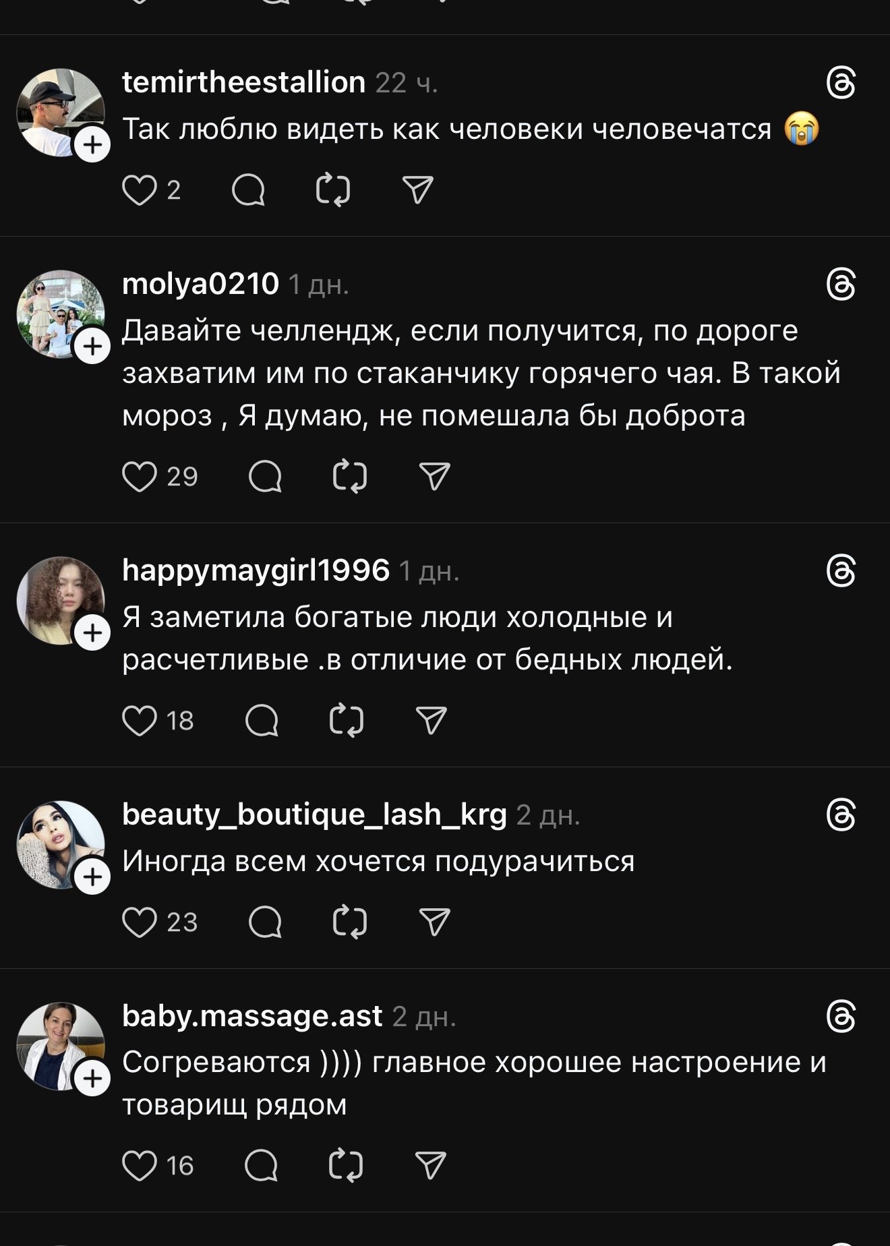Repost molya0210's comment
The height and width of the screenshot is (1246, 890).
pyautogui.click(x=350, y=477)
